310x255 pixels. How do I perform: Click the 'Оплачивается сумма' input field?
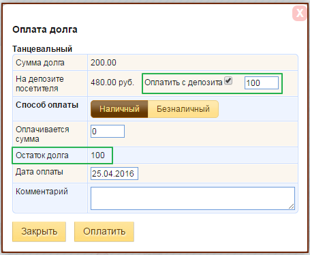(108, 131)
